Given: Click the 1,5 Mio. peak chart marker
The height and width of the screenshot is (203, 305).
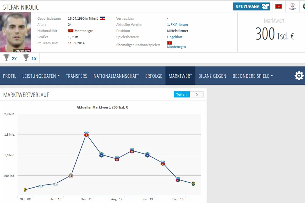Looking at the screenshot, I should coord(86,134).
